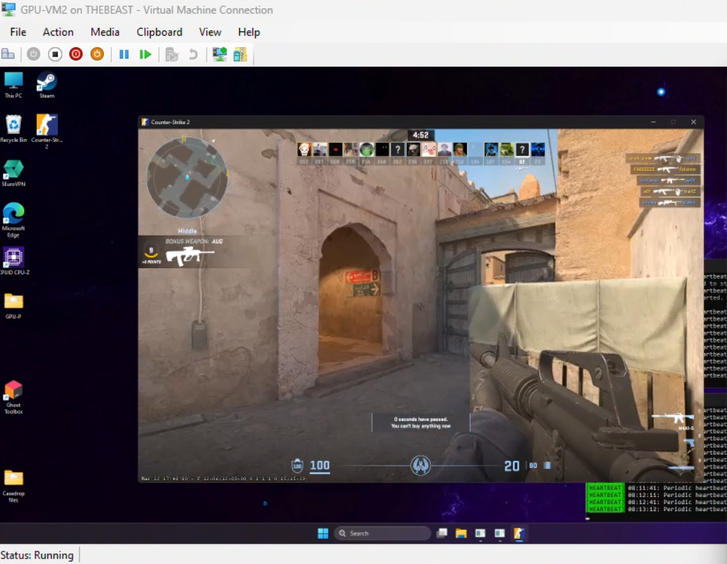Send Ctrl+Alt+Del using the toolbar icon
This screenshot has width=727, height=564.
pyautogui.click(x=8, y=54)
